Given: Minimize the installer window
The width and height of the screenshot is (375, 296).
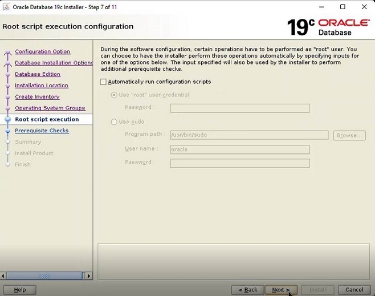Looking at the screenshot, I should (x=321, y=7).
